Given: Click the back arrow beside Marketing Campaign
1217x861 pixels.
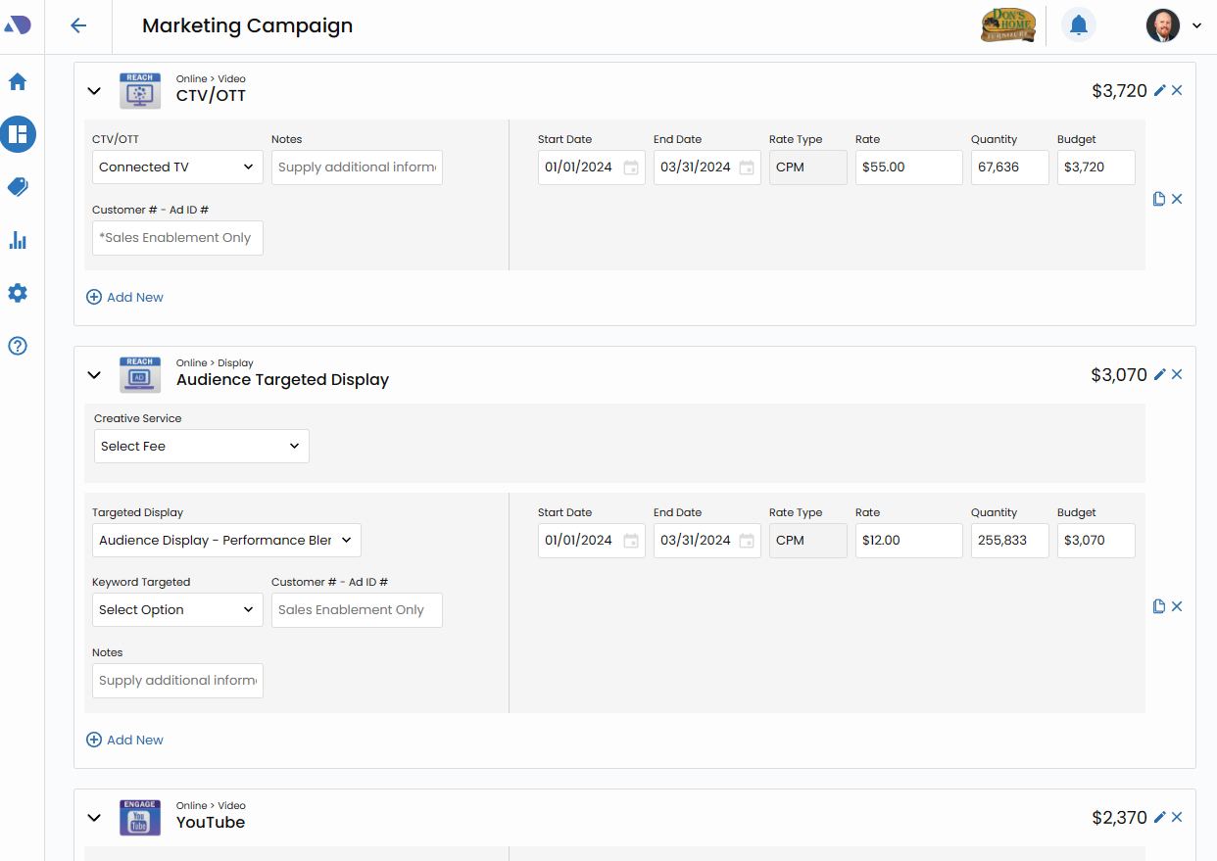Looking at the screenshot, I should point(78,26).
